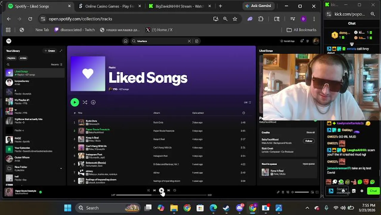Select Paper Route Freestyle track title
This screenshot has width=381, height=215.
(x=97, y=129)
